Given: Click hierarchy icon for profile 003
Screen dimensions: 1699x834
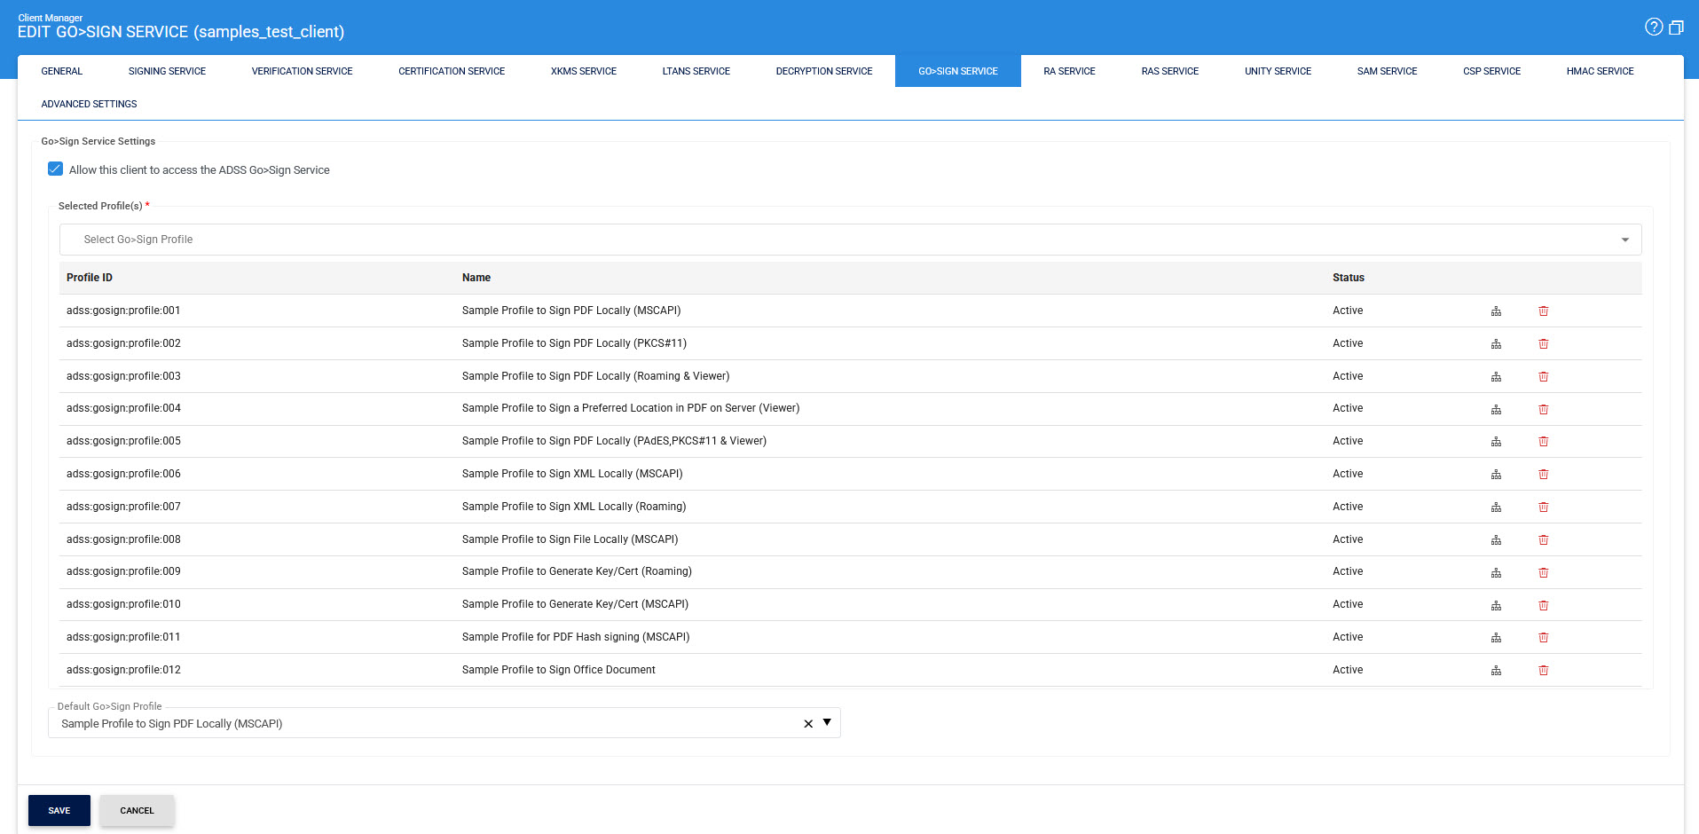Looking at the screenshot, I should point(1496,377).
